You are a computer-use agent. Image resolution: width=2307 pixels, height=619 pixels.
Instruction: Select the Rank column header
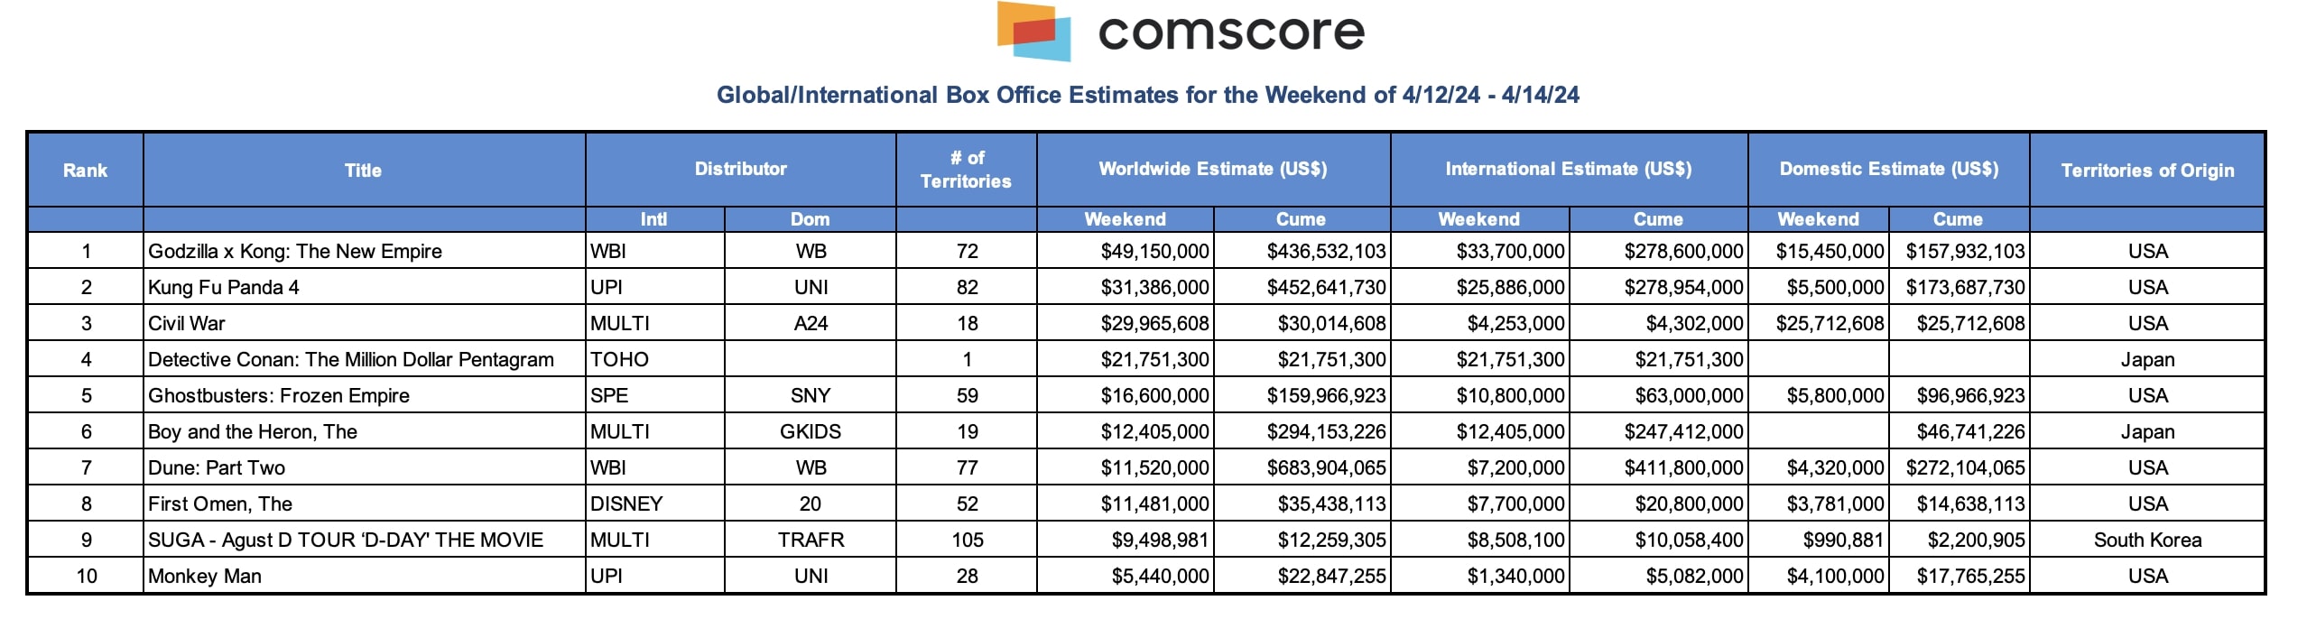pyautogui.click(x=85, y=171)
